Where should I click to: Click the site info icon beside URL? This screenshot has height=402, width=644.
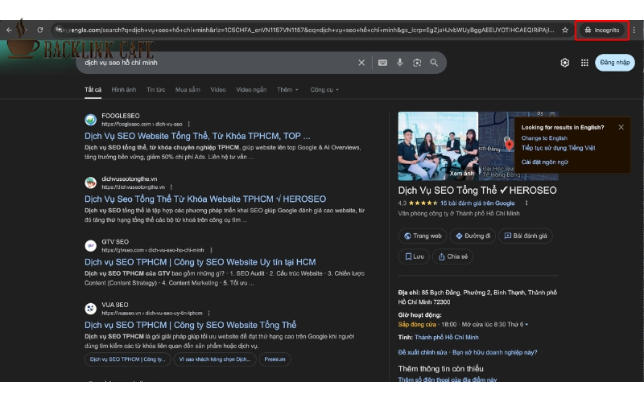(x=60, y=30)
